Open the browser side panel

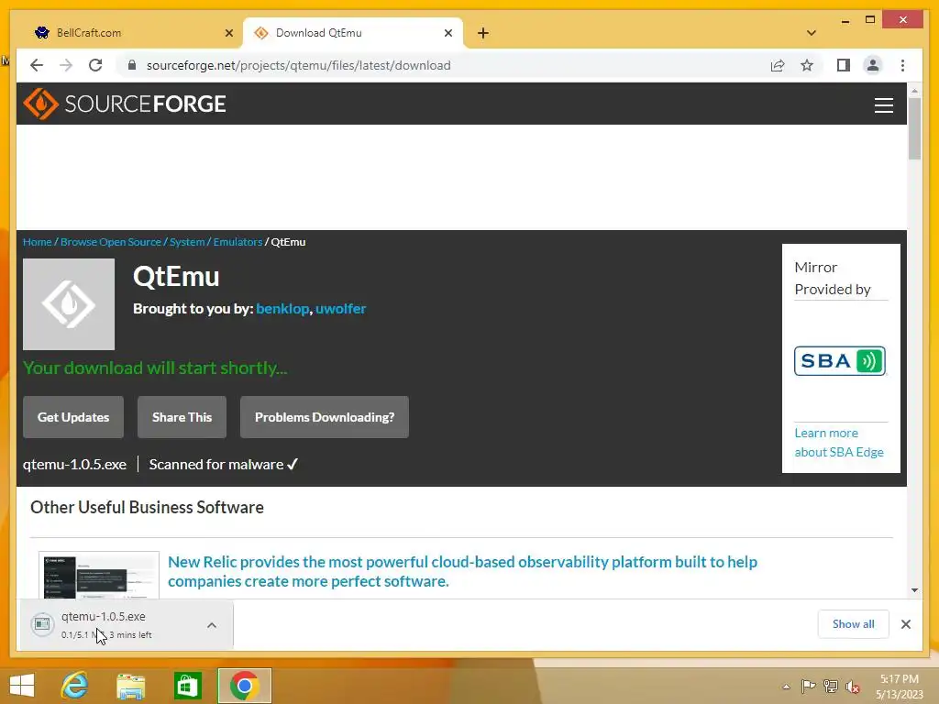844,65
